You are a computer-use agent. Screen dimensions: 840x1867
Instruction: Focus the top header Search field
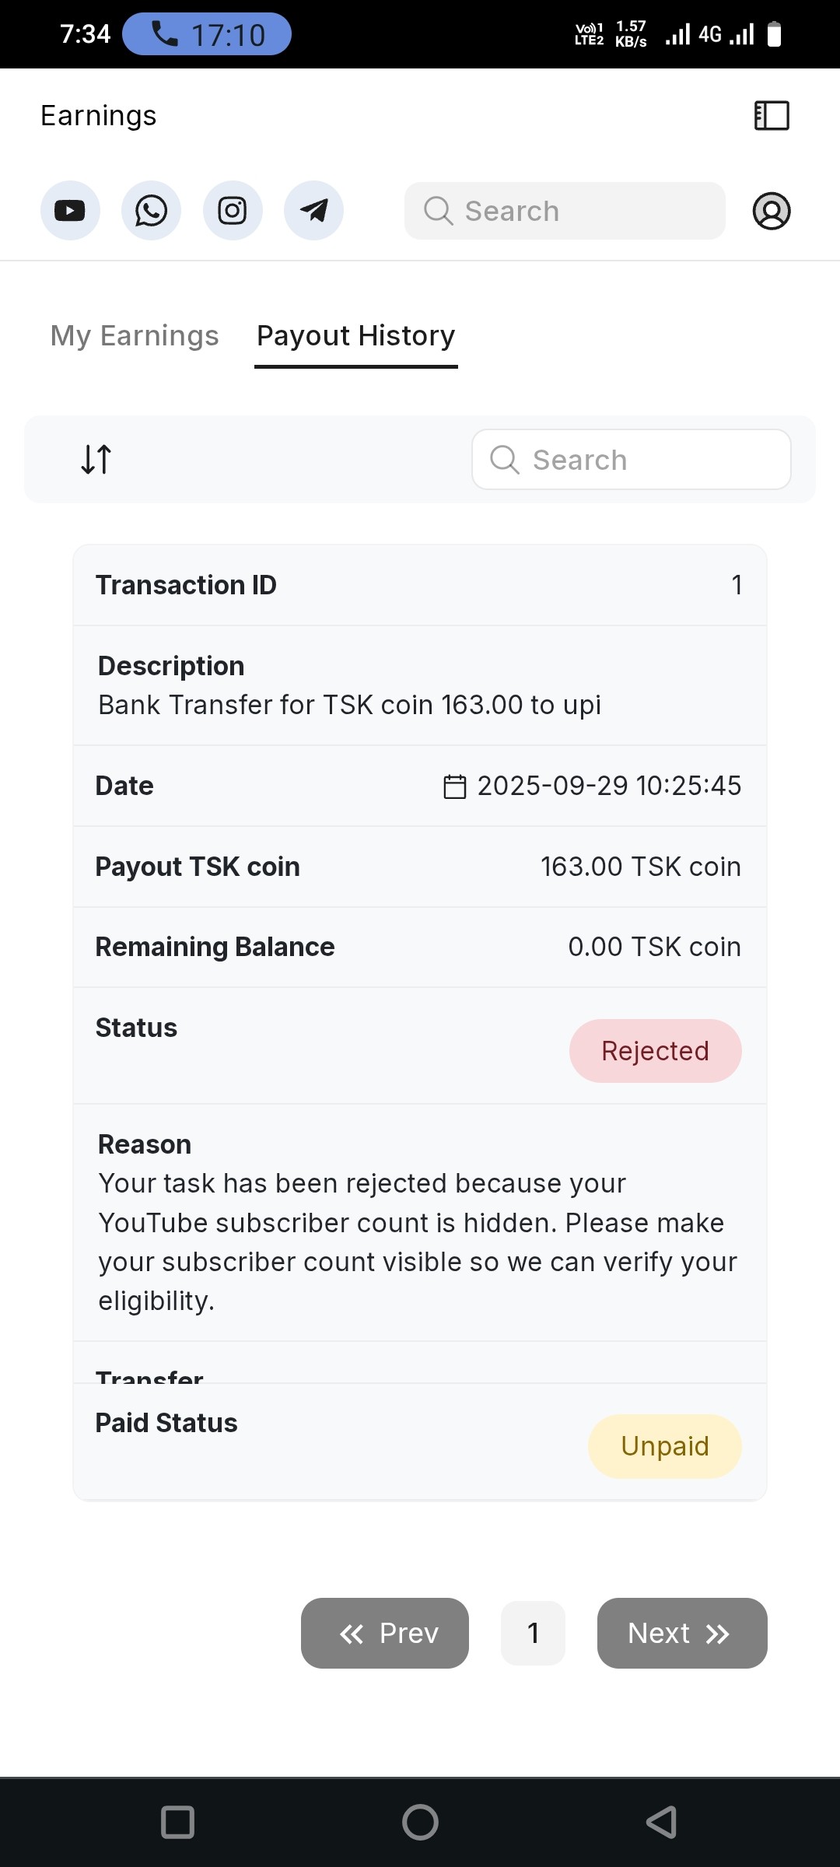tap(565, 211)
